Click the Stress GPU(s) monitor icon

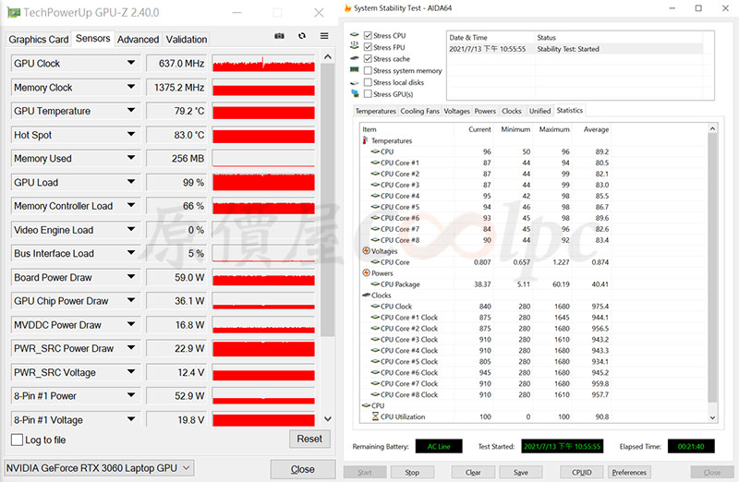click(355, 93)
